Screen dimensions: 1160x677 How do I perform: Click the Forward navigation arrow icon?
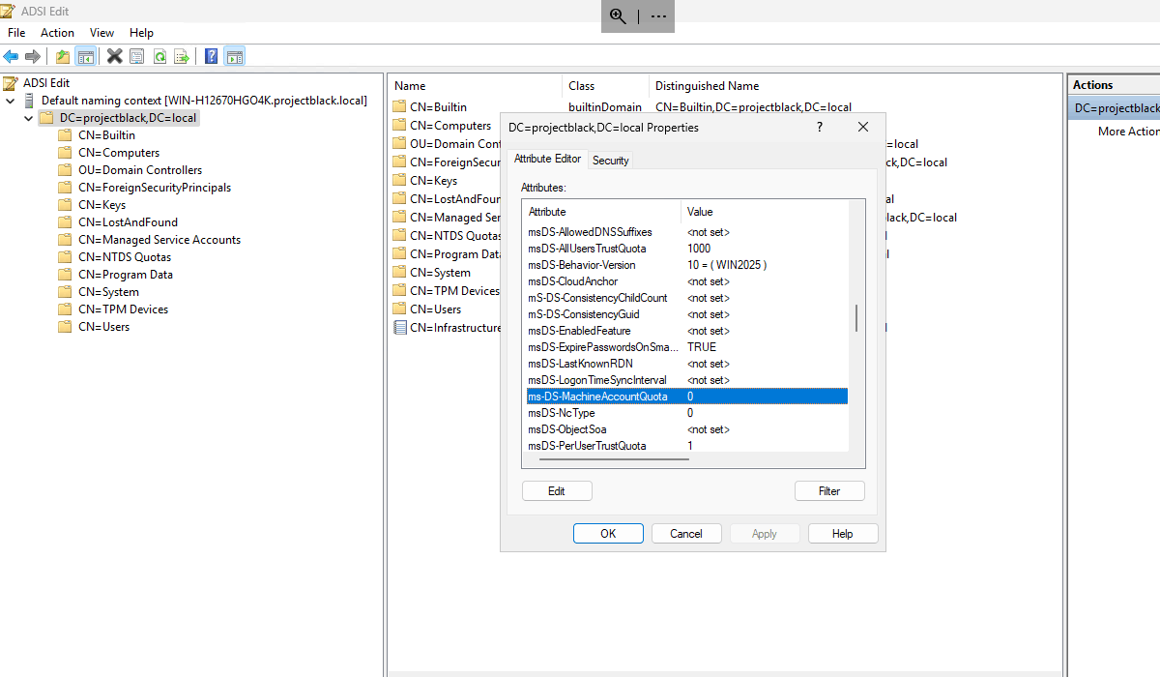coord(32,55)
